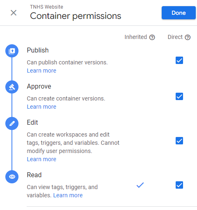Click the Read eye icon
Image resolution: width=197 pixels, height=210 pixels.
(12, 177)
